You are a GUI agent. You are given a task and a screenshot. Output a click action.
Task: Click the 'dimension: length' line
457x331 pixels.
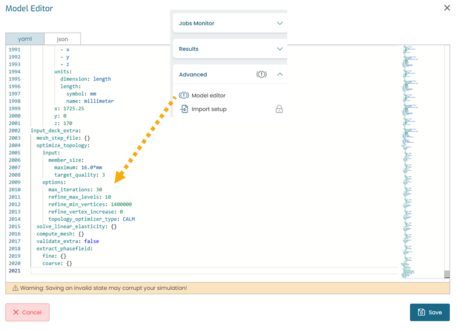click(86, 79)
